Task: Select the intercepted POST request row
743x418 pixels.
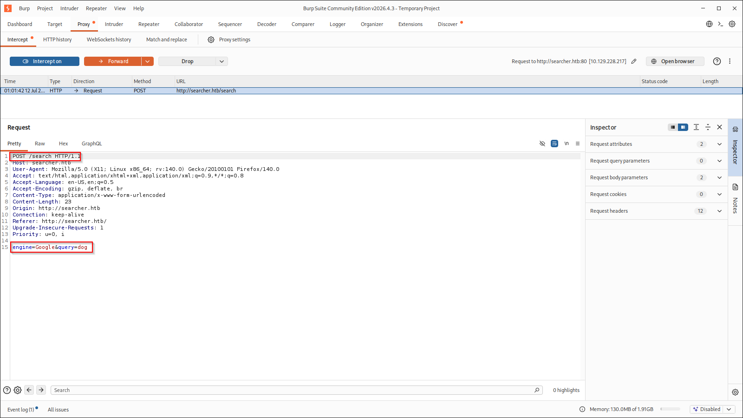Action: point(371,91)
